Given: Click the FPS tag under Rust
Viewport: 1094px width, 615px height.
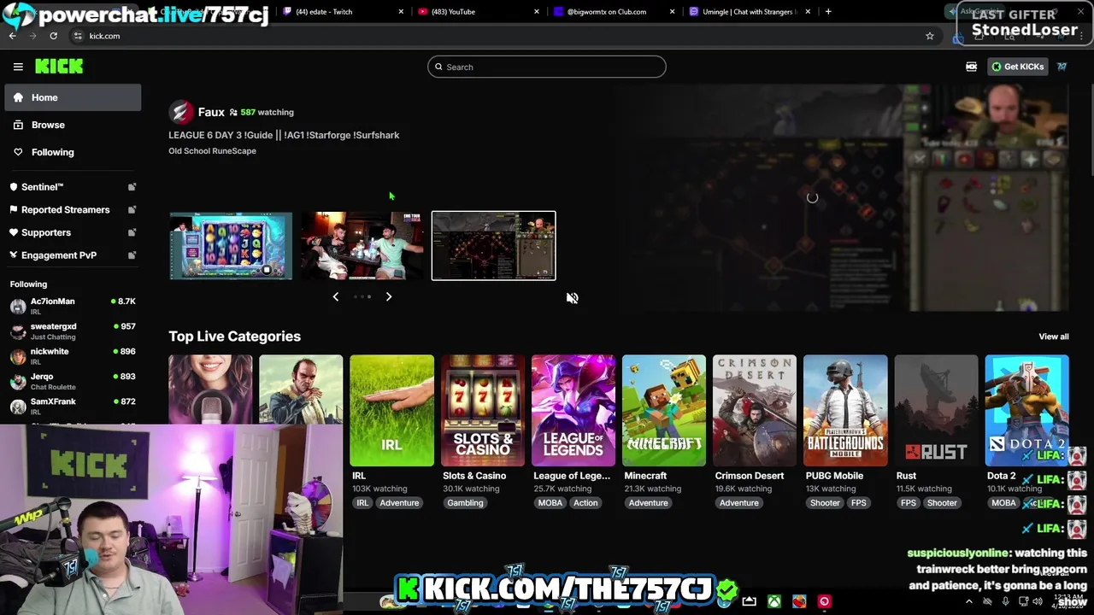Looking at the screenshot, I should (x=909, y=503).
